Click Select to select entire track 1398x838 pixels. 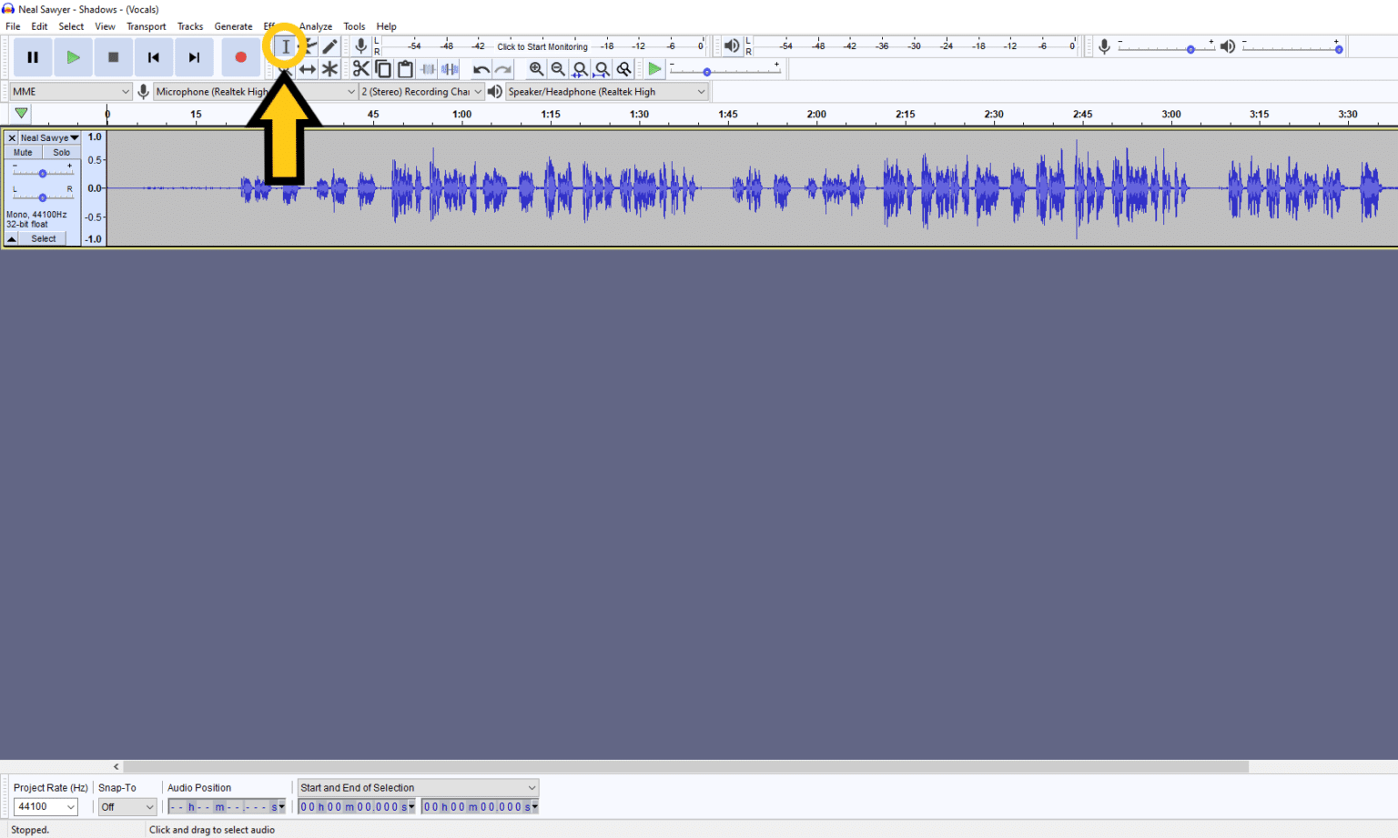[43, 237]
